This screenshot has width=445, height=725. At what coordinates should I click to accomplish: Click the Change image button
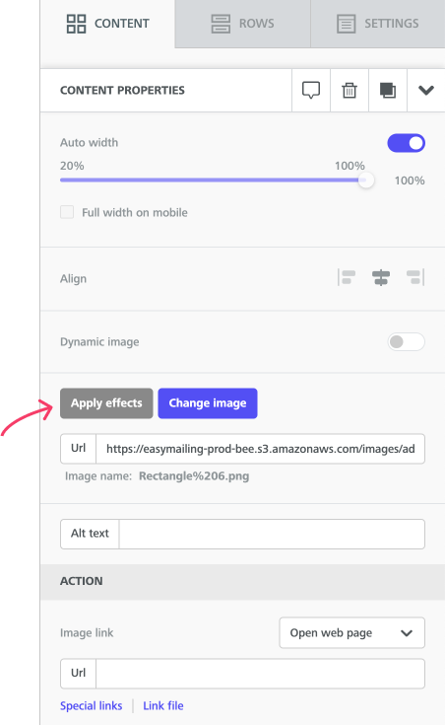[x=208, y=403]
